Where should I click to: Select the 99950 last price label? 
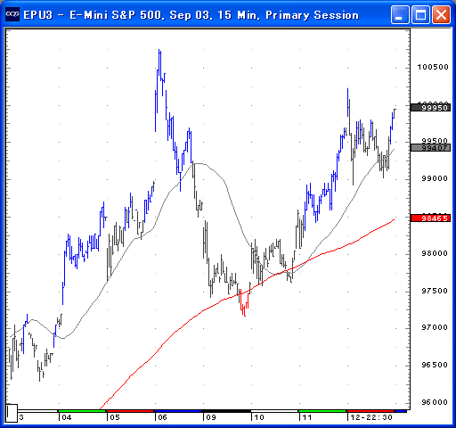pos(430,108)
